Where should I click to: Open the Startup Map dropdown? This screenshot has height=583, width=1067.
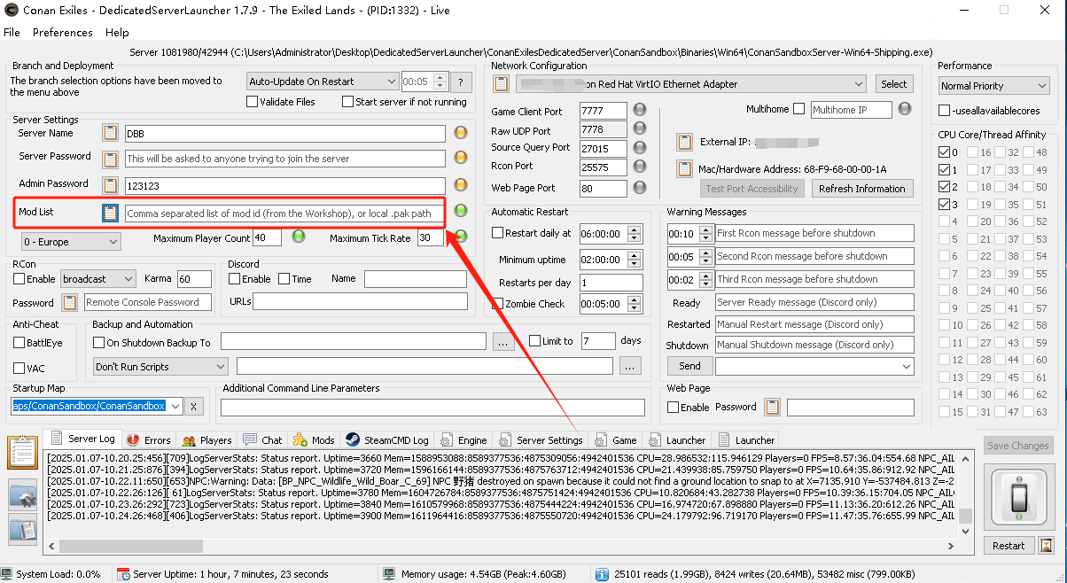(175, 406)
